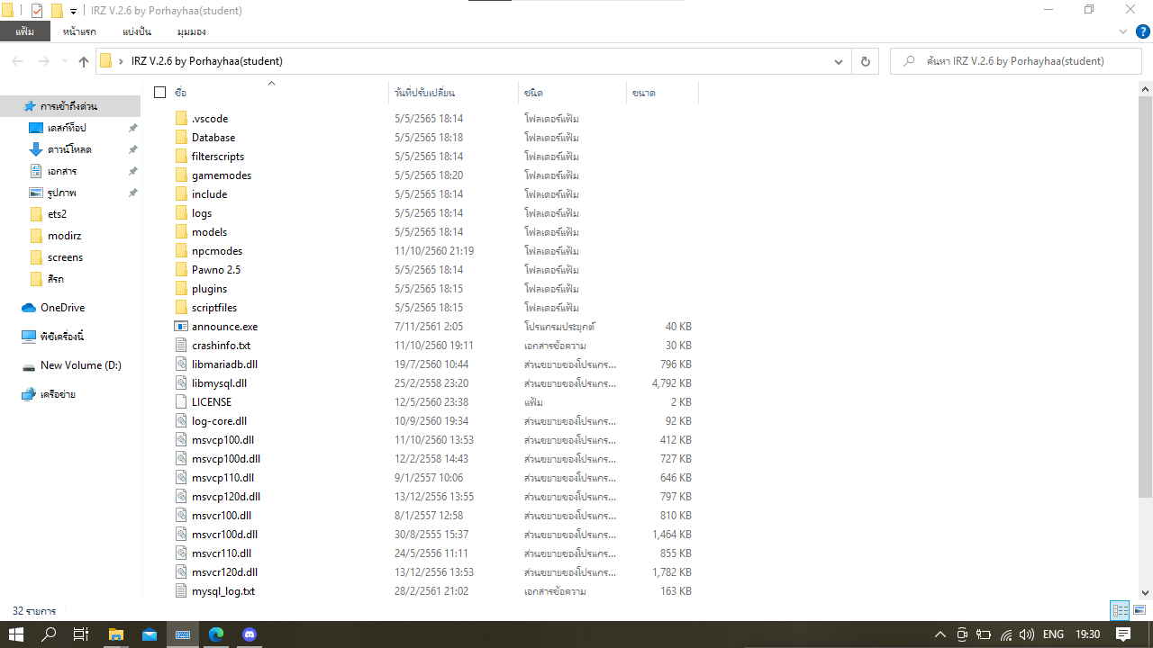Open Discord from the taskbar
Viewport: 1153px width, 648px height.
click(250, 634)
